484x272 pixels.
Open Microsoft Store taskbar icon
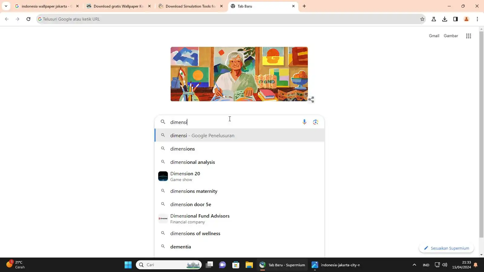(x=236, y=265)
